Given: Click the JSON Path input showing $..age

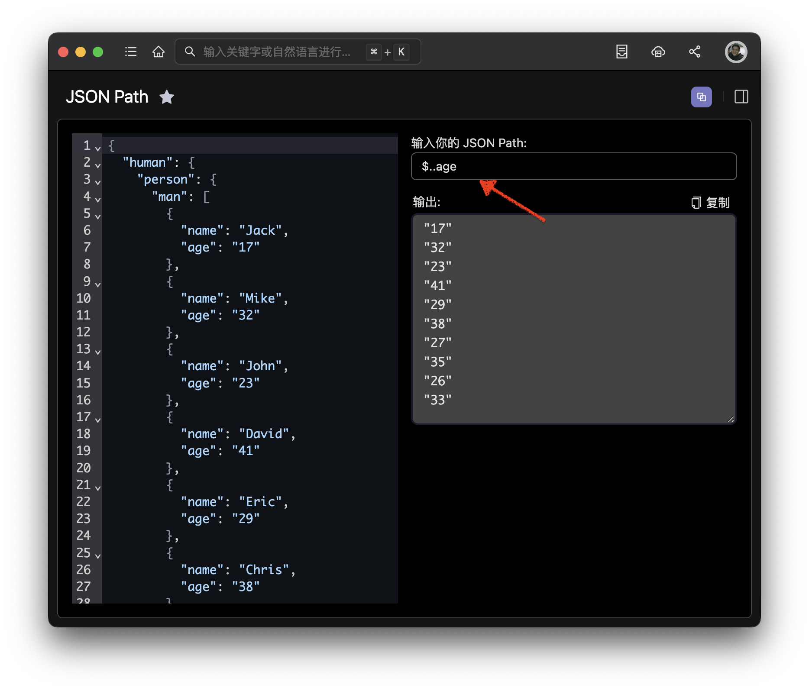Looking at the screenshot, I should [x=573, y=166].
